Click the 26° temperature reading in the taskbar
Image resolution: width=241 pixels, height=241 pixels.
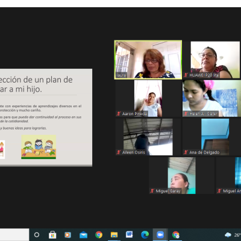pyautogui.click(x=237, y=235)
